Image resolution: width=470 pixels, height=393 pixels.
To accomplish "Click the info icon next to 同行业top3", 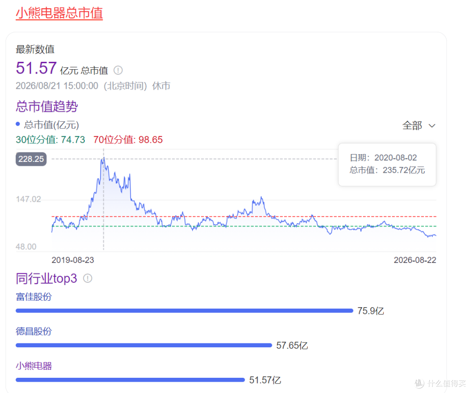I will click(x=87, y=278).
